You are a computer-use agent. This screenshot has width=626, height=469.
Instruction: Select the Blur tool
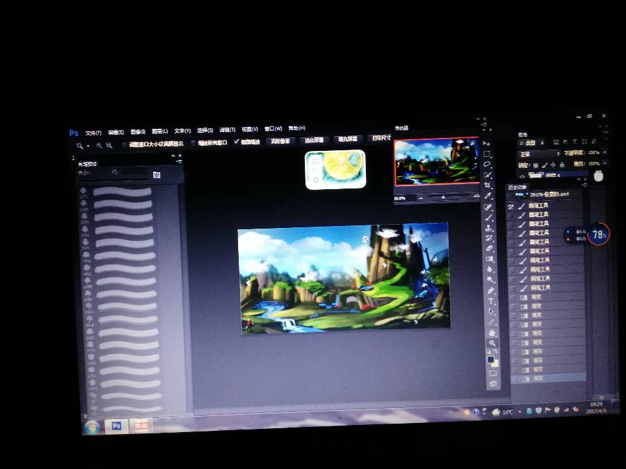(x=490, y=269)
